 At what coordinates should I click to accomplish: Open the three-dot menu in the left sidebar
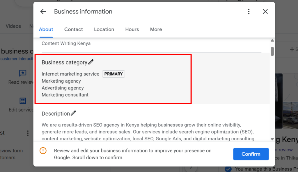point(28,133)
